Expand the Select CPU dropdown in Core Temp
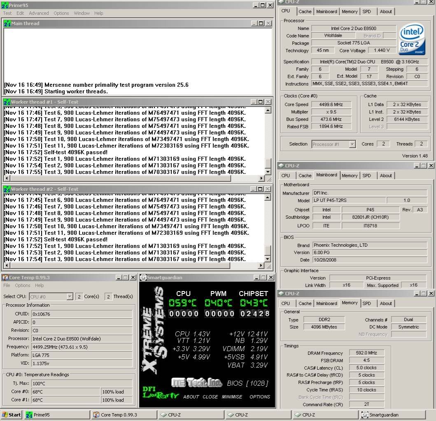 (x=70, y=296)
